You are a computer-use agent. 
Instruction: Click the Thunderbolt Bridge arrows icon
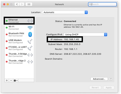pos(30,55)
